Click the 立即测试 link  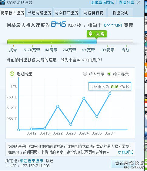click(x=125, y=152)
